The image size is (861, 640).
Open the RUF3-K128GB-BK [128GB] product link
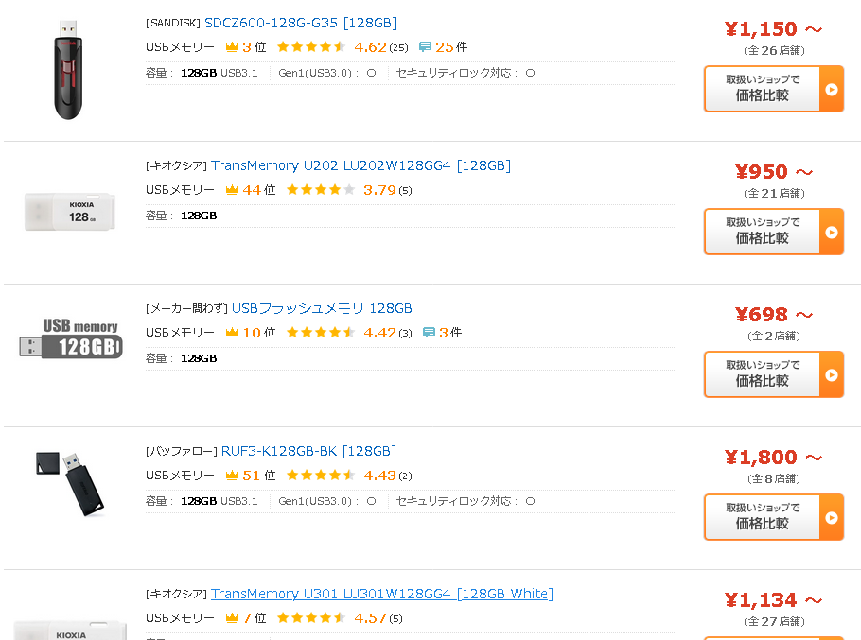[308, 451]
